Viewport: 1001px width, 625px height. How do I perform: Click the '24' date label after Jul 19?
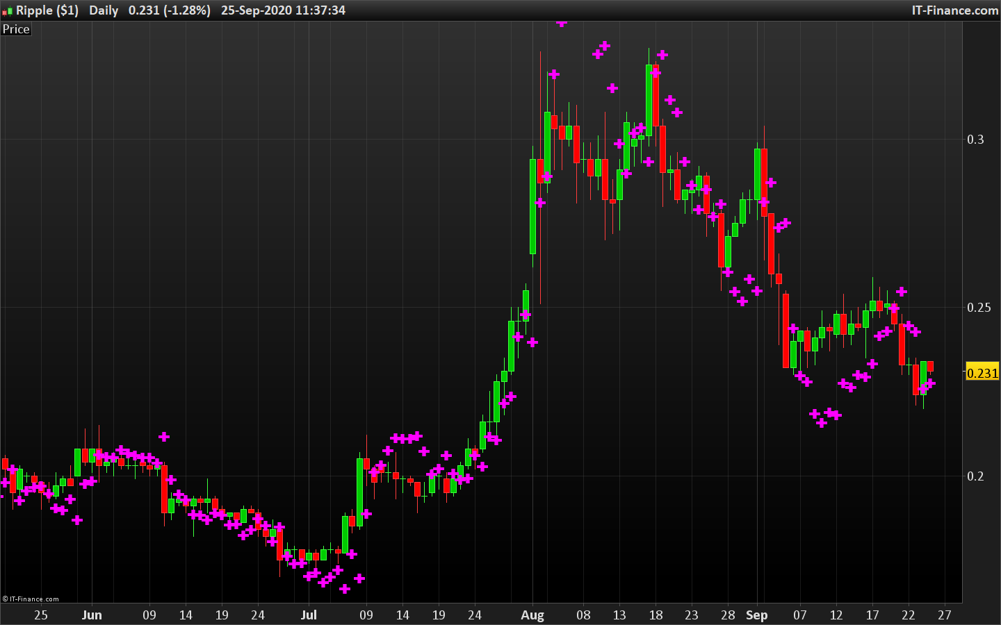[475, 615]
